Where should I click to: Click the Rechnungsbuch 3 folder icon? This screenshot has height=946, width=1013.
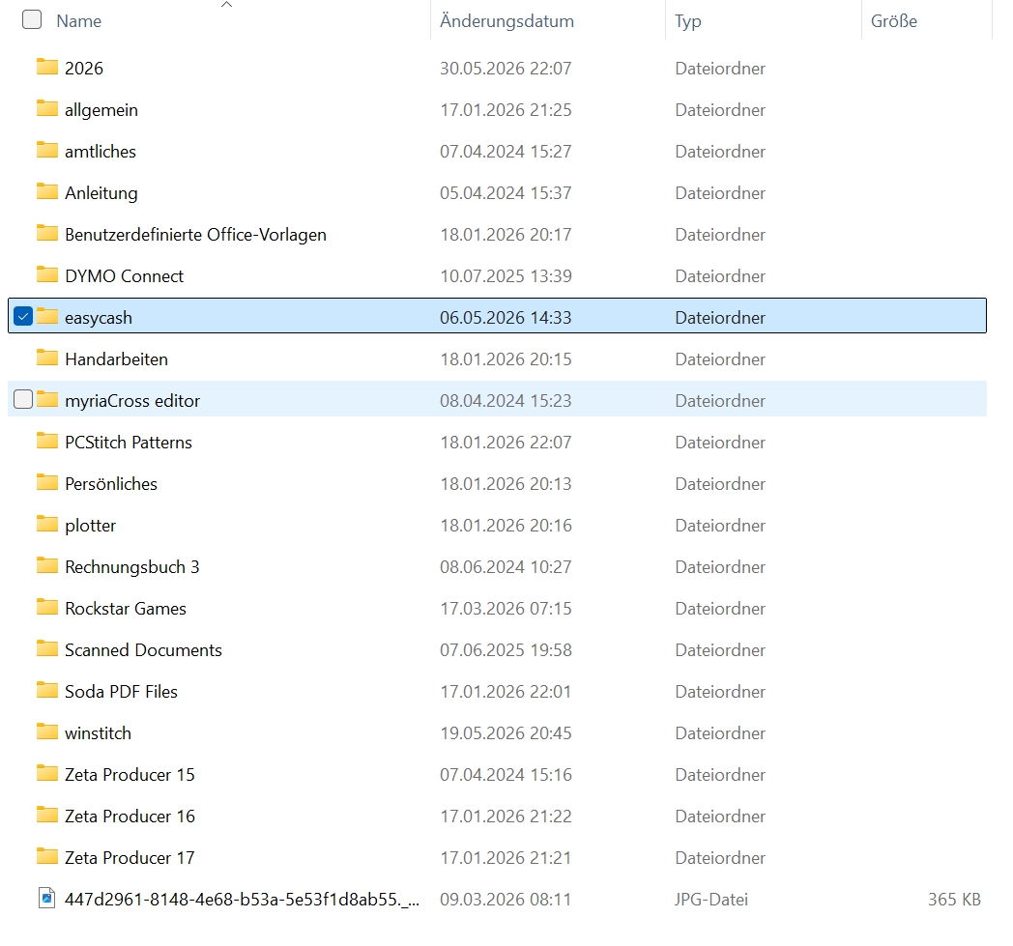(47, 565)
